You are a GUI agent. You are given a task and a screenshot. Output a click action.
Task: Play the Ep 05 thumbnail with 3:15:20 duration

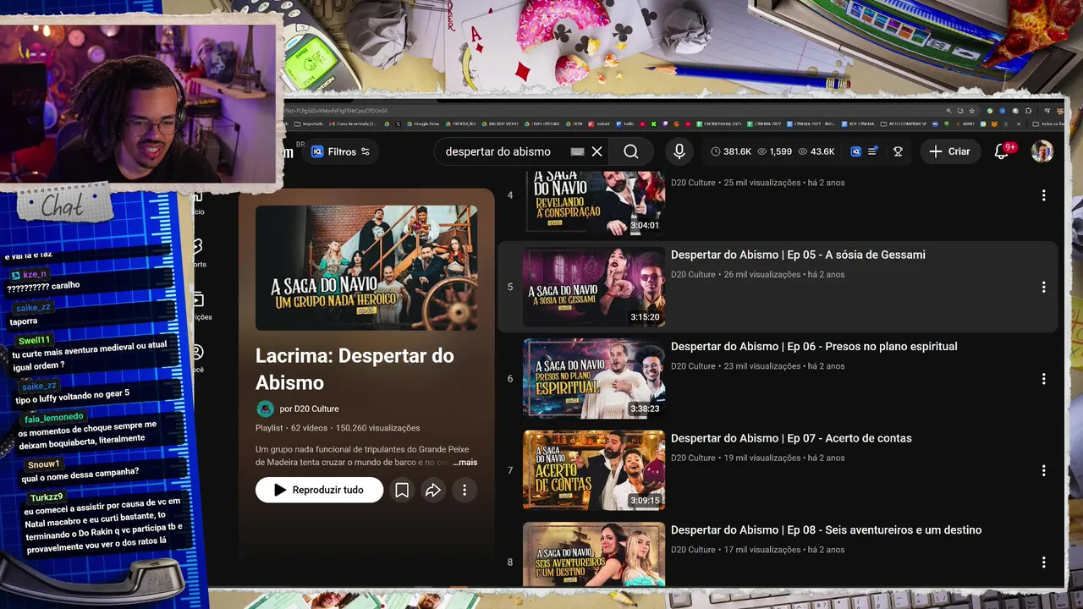594,287
